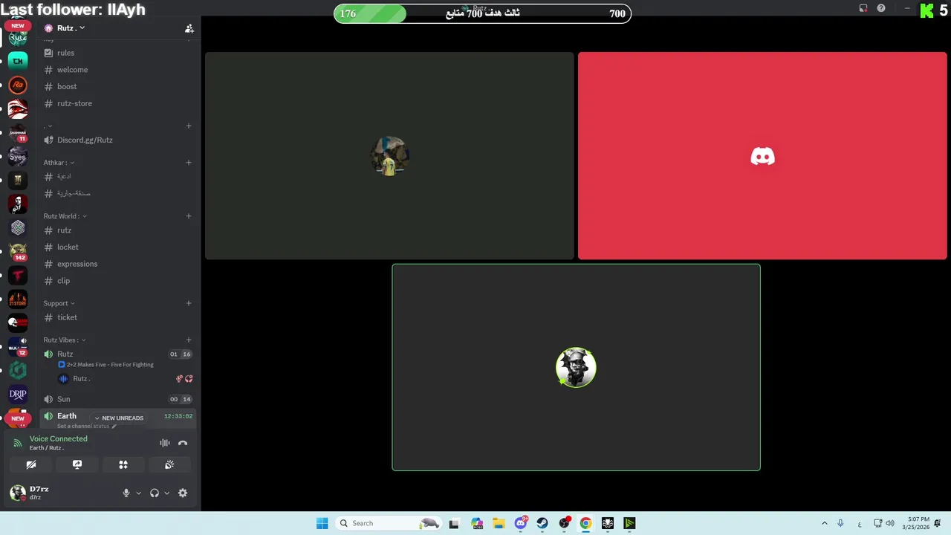Click the follower goal progress bar

point(482,13)
